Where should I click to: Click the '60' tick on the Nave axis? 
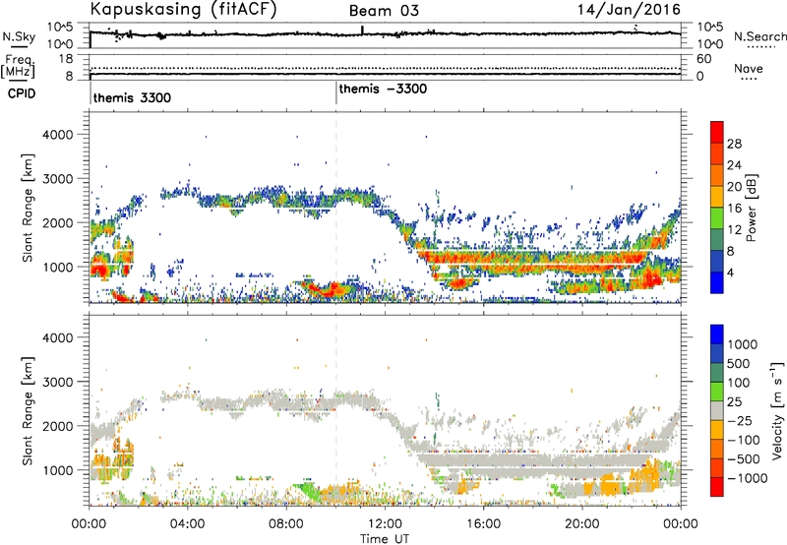point(703,59)
